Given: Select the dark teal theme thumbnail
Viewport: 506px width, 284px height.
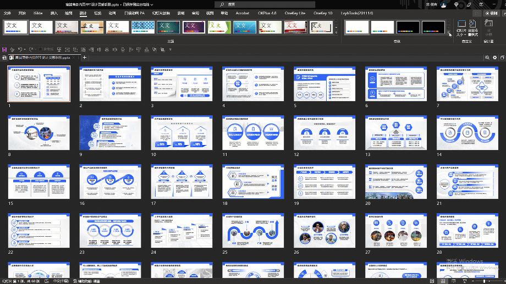Looking at the screenshot, I should click(168, 27).
